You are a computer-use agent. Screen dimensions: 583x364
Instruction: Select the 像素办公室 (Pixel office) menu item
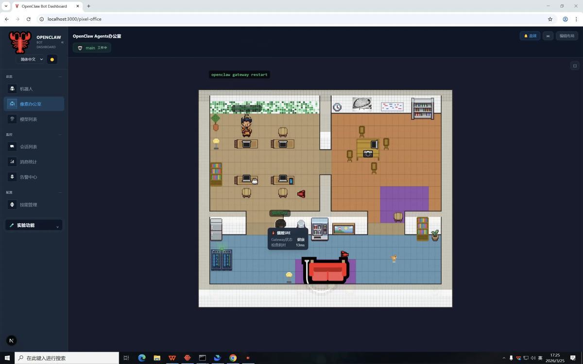[30, 104]
